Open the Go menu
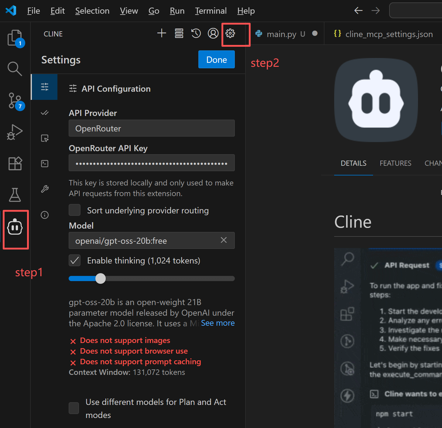The image size is (442, 428). pos(154,11)
